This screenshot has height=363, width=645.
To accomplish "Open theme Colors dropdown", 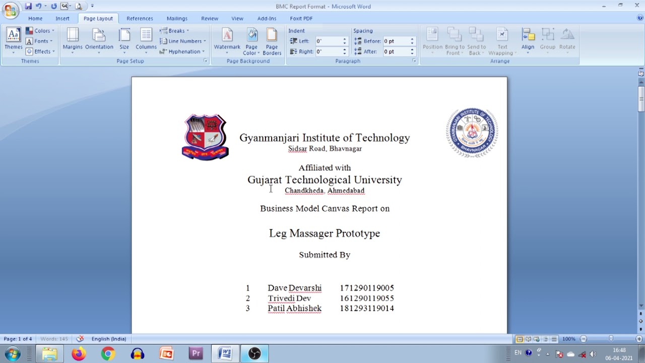I will pyautogui.click(x=40, y=31).
